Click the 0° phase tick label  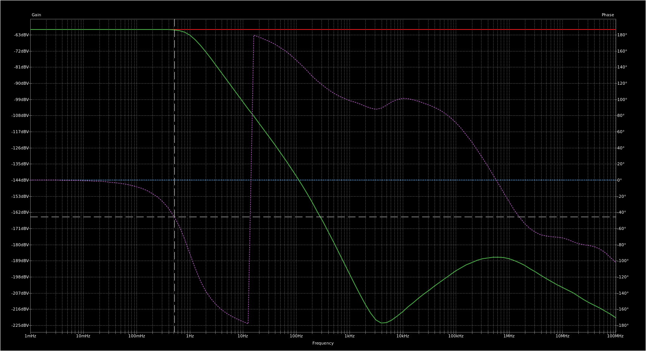(x=620, y=180)
